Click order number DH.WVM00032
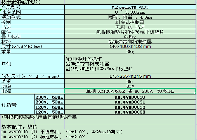The width and height of the screenshot is (197, 140). 130,107
